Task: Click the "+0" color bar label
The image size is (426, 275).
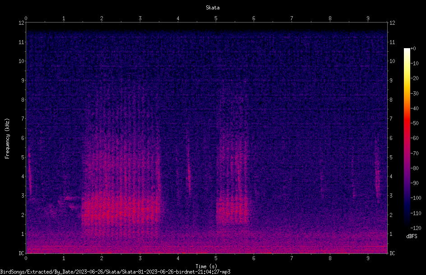Action: (413, 49)
